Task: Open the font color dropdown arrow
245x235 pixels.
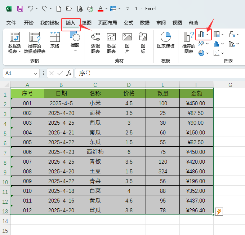Action: [x=106, y=8]
